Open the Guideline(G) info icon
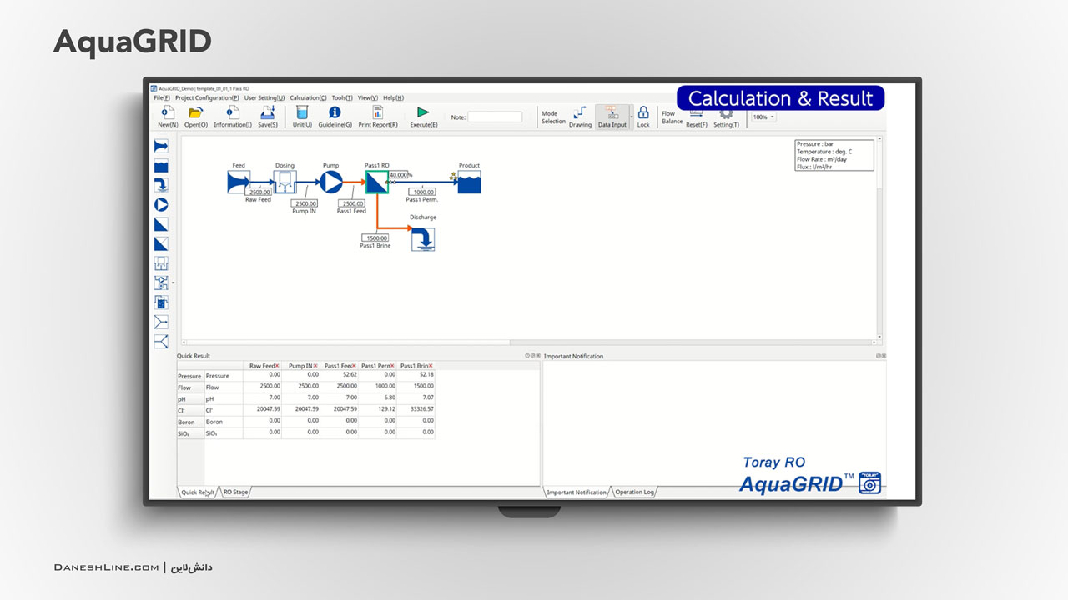This screenshot has width=1068, height=600. (x=335, y=112)
